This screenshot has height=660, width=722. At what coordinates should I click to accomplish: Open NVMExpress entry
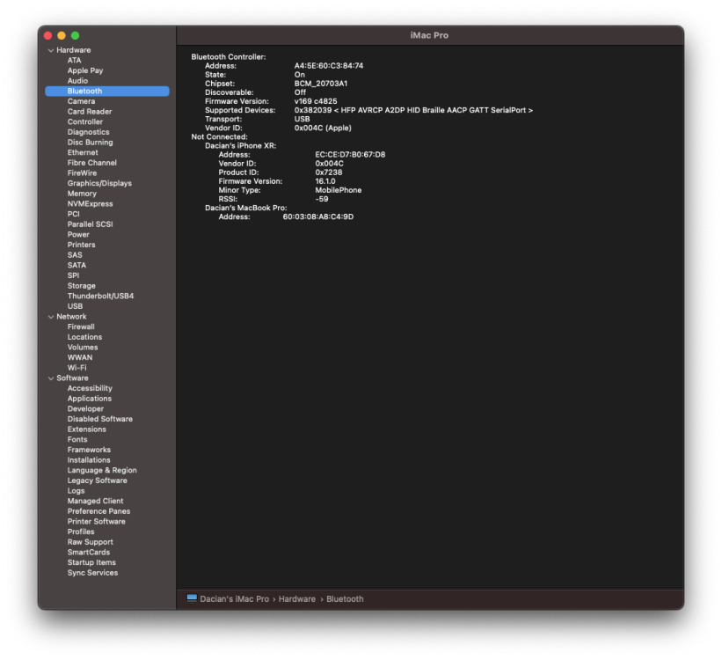click(90, 203)
